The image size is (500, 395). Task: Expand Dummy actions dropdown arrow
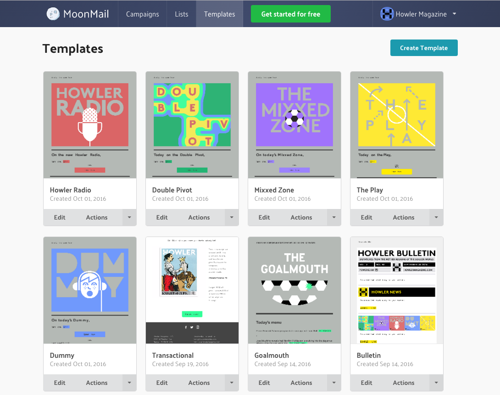129,383
